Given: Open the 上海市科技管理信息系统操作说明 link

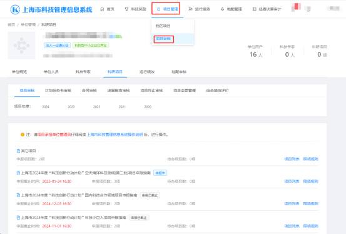Looking at the screenshot, I should [114, 135].
